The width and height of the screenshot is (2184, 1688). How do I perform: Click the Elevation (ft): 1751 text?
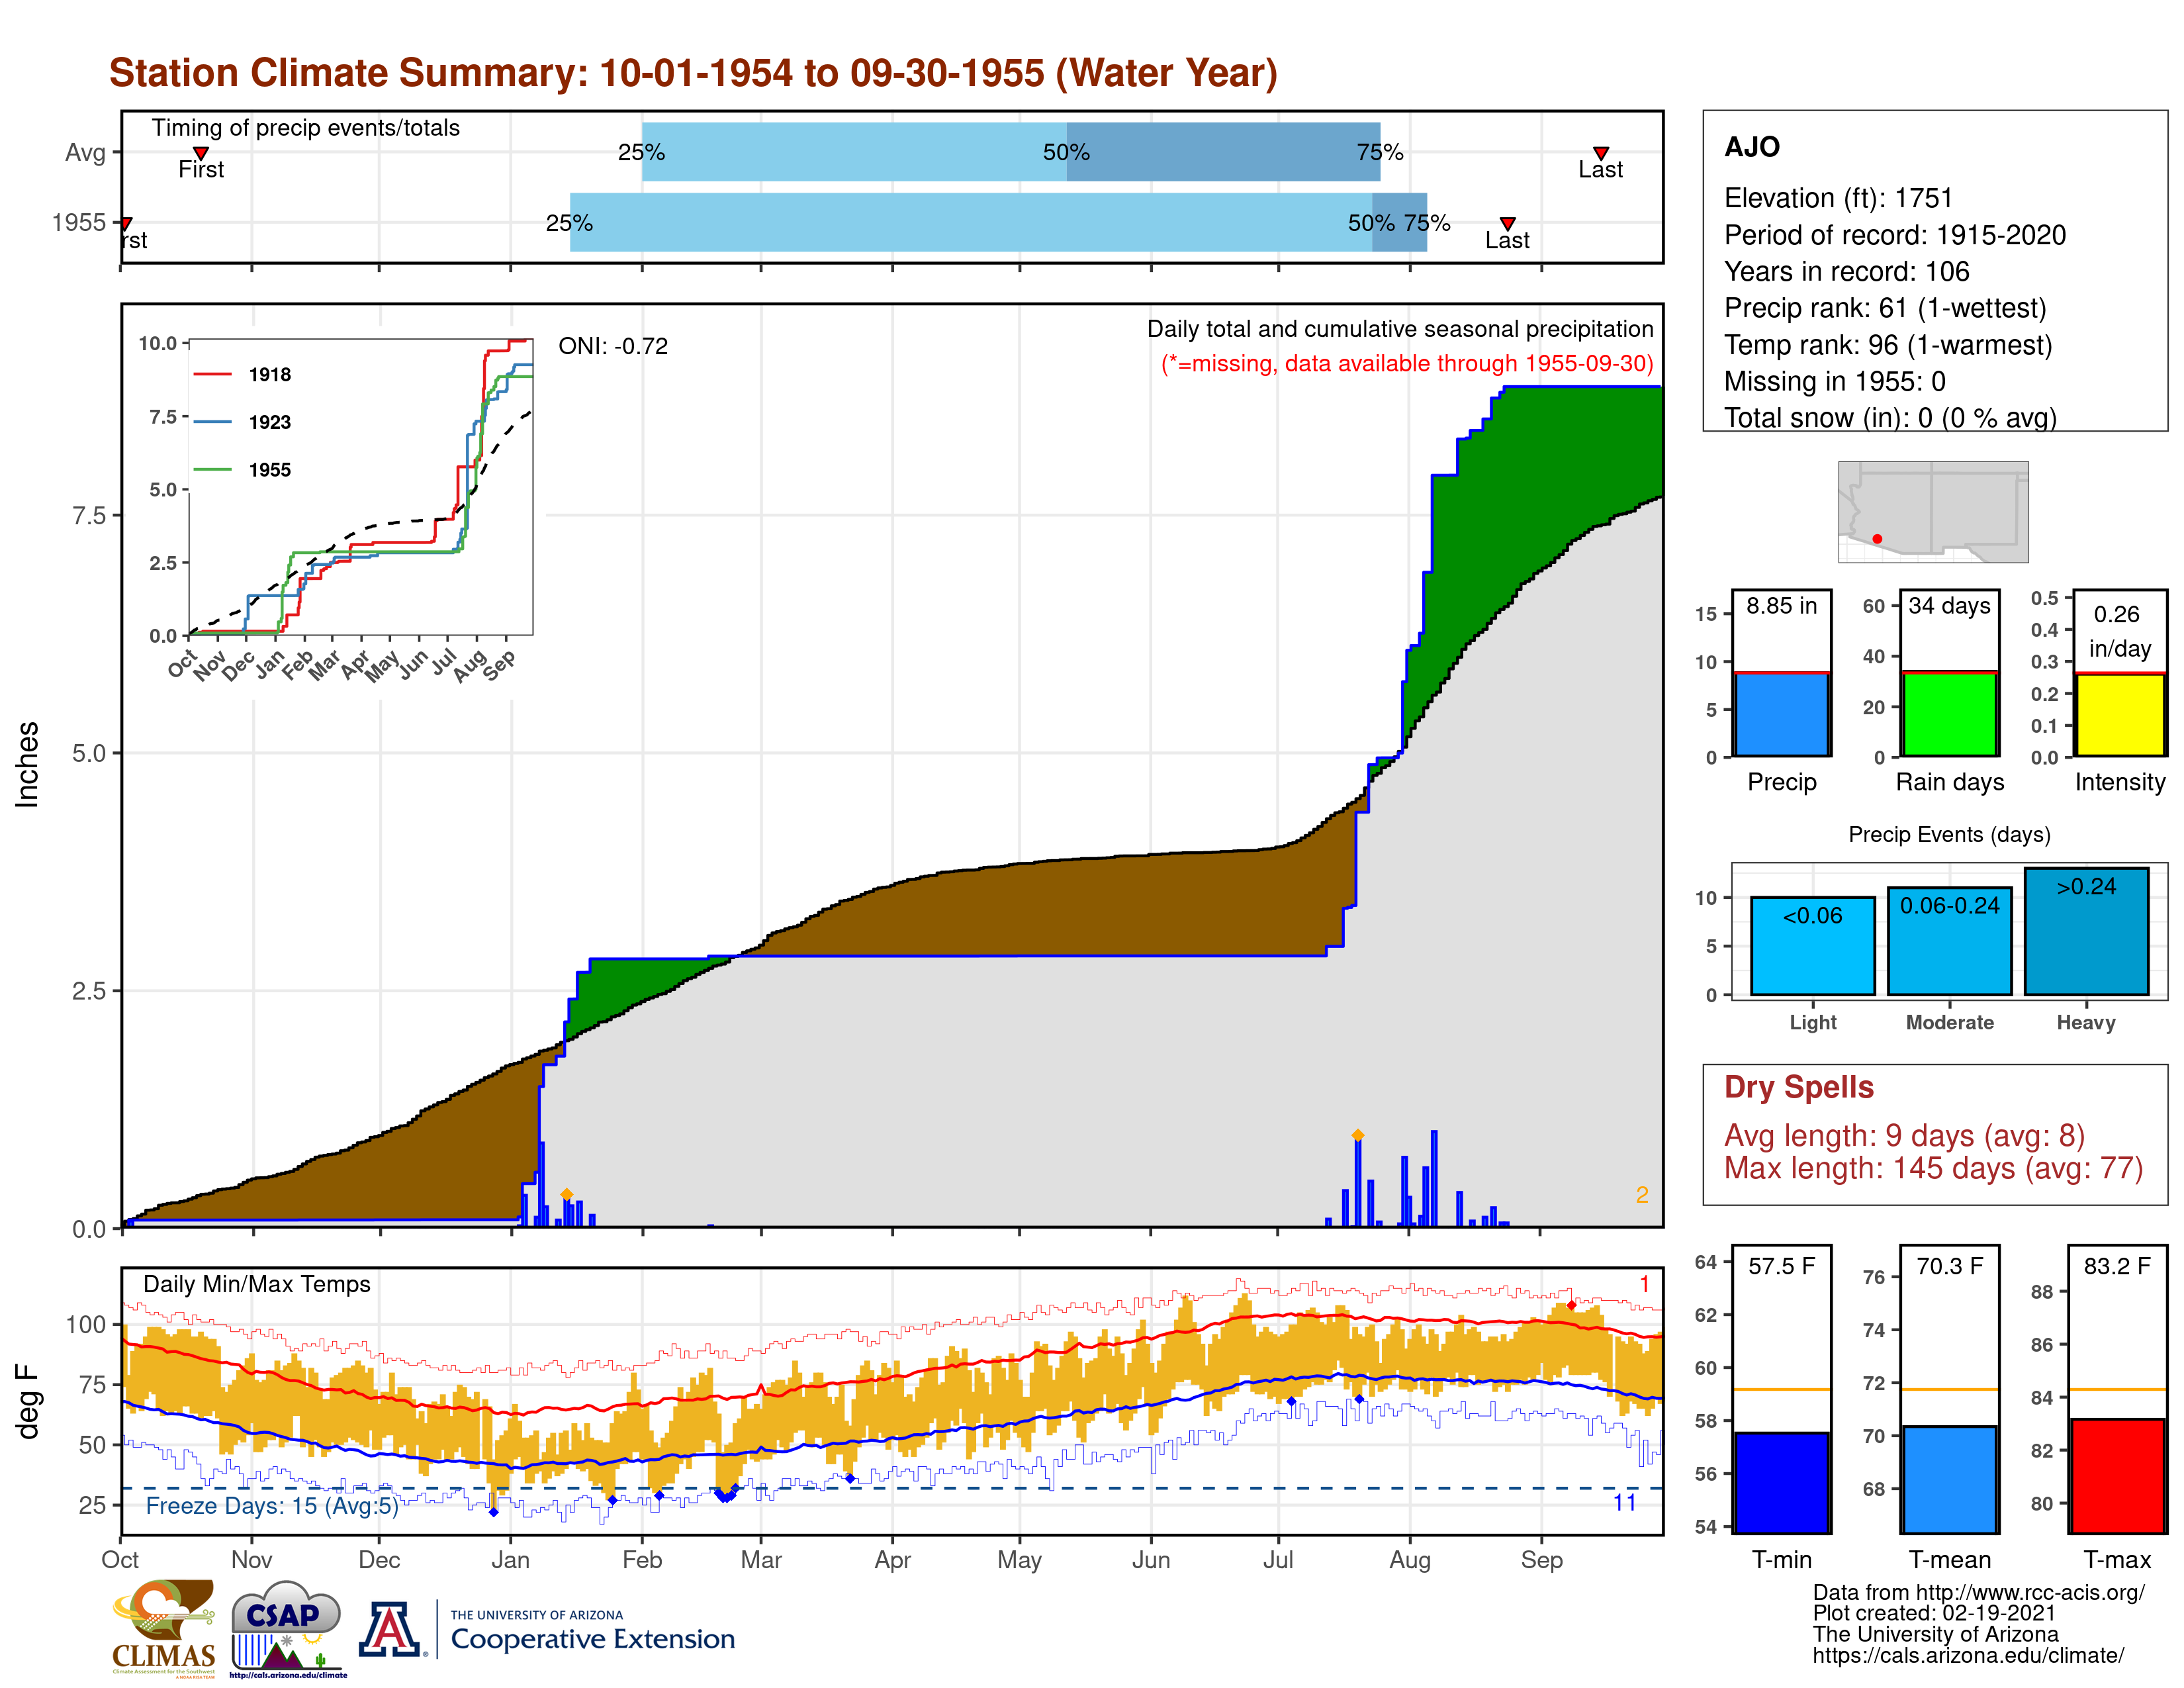pyautogui.click(x=1838, y=198)
